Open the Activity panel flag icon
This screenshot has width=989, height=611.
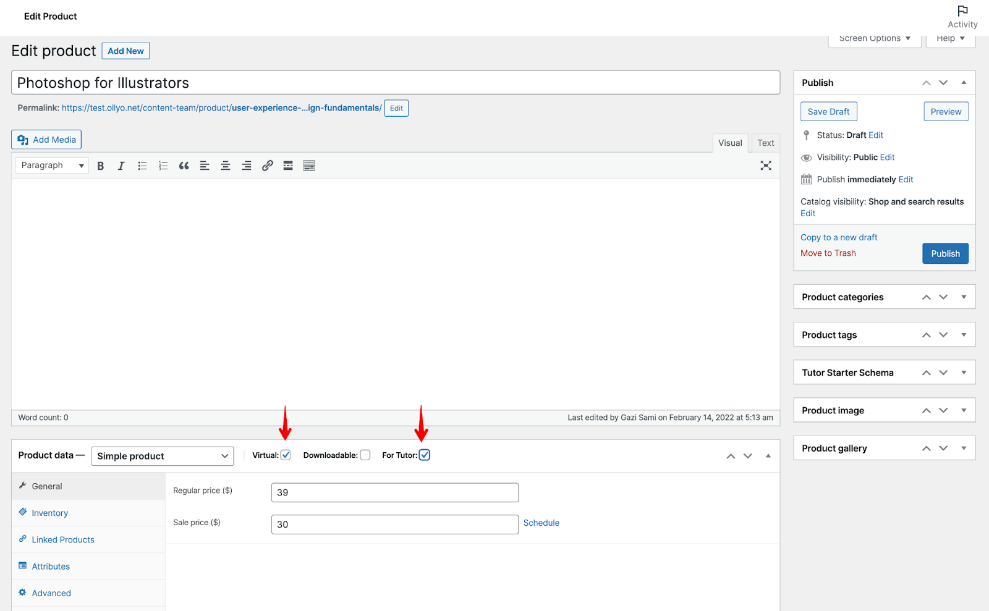[962, 11]
